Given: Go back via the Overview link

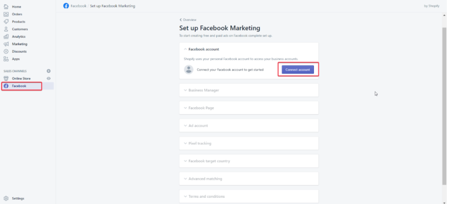Looking at the screenshot, I should pos(188,20).
